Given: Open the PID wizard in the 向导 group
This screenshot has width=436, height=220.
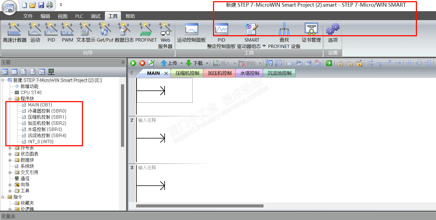Looking at the screenshot, I should coord(51,33).
